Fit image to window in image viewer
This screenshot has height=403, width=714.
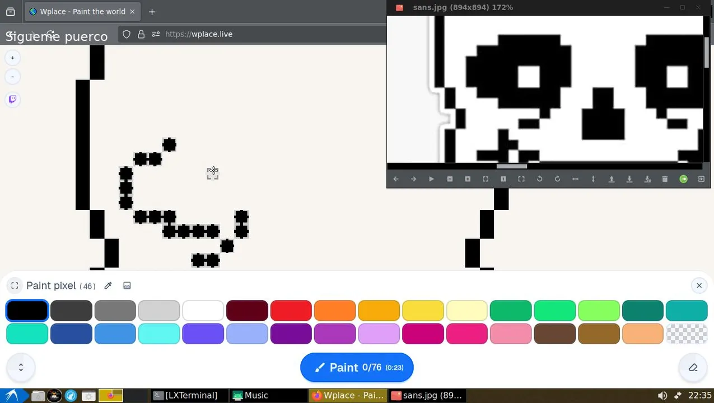point(486,179)
